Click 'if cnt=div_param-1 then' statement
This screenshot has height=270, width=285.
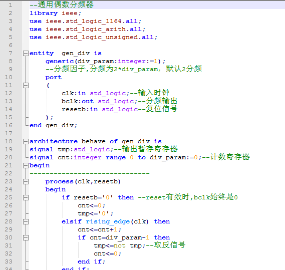tap(124, 237)
